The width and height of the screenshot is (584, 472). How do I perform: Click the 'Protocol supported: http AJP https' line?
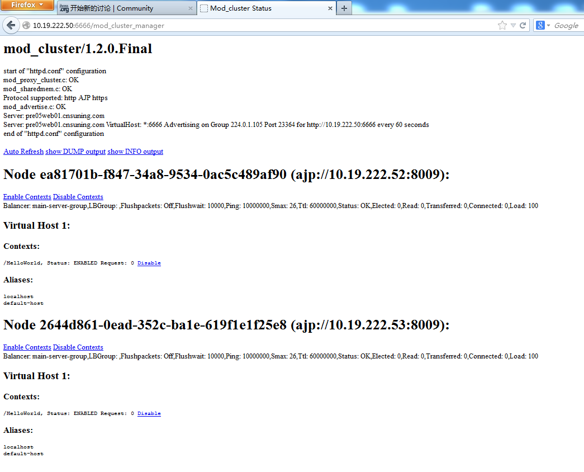tap(55, 98)
